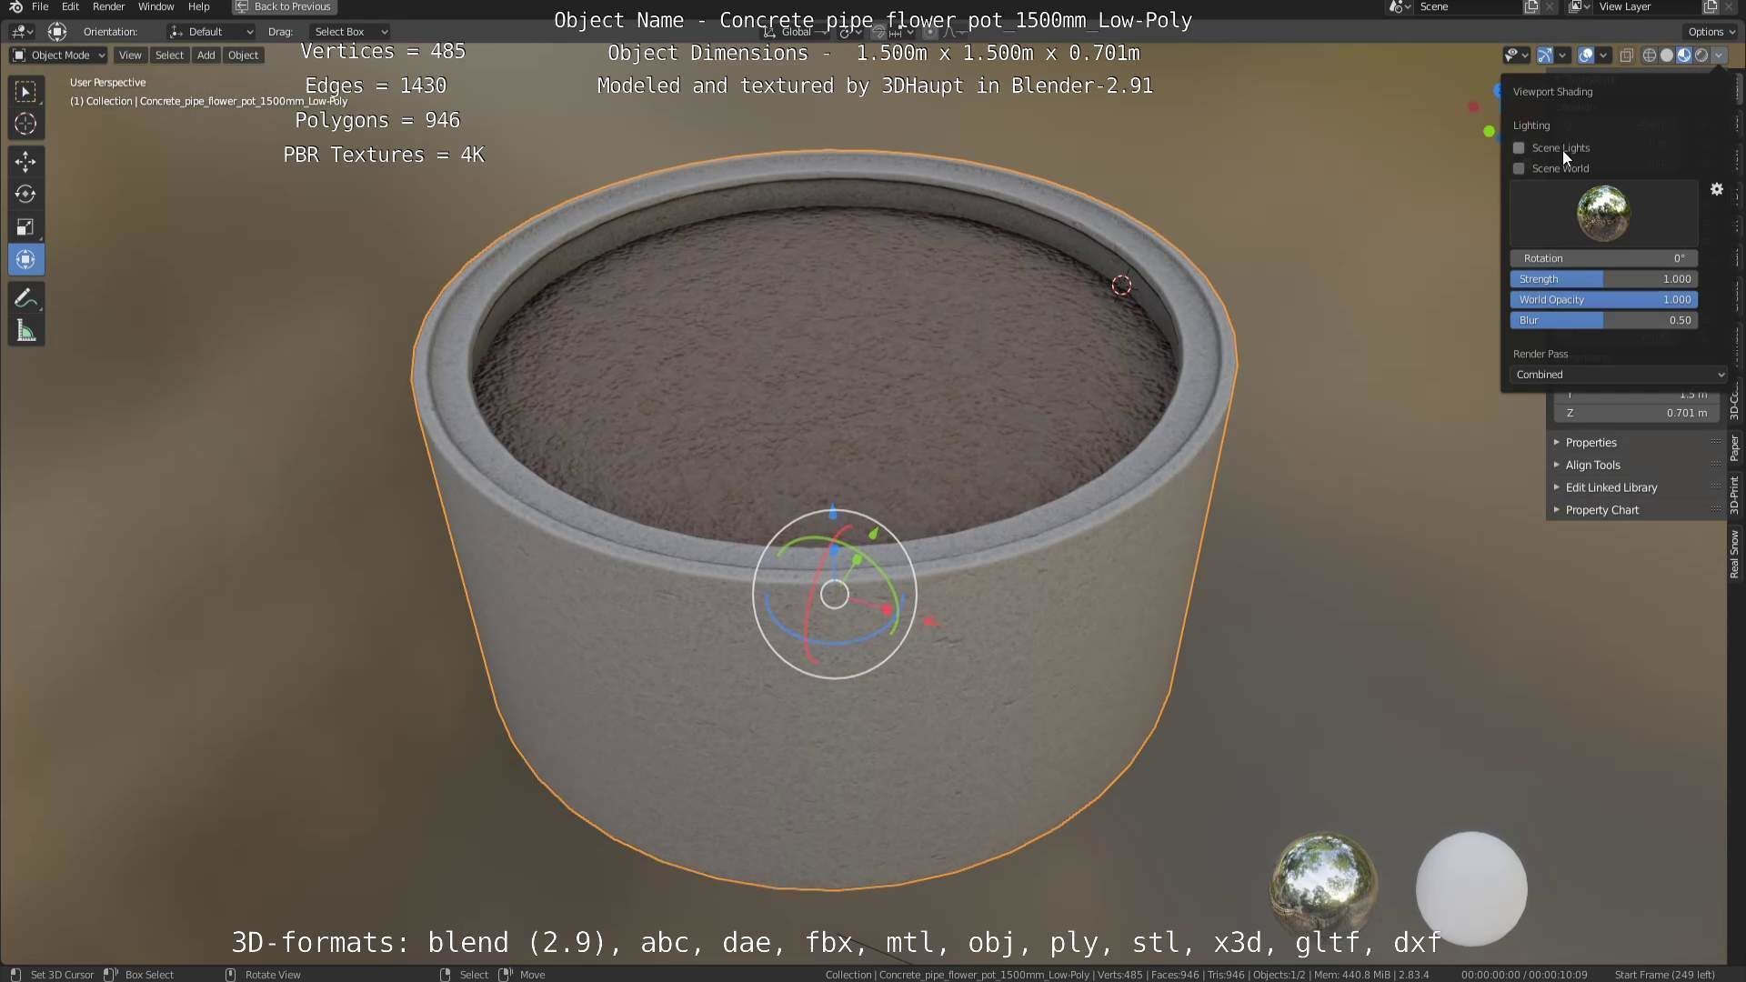Open viewport View menu
This screenshot has height=982, width=1746.
pos(130,55)
